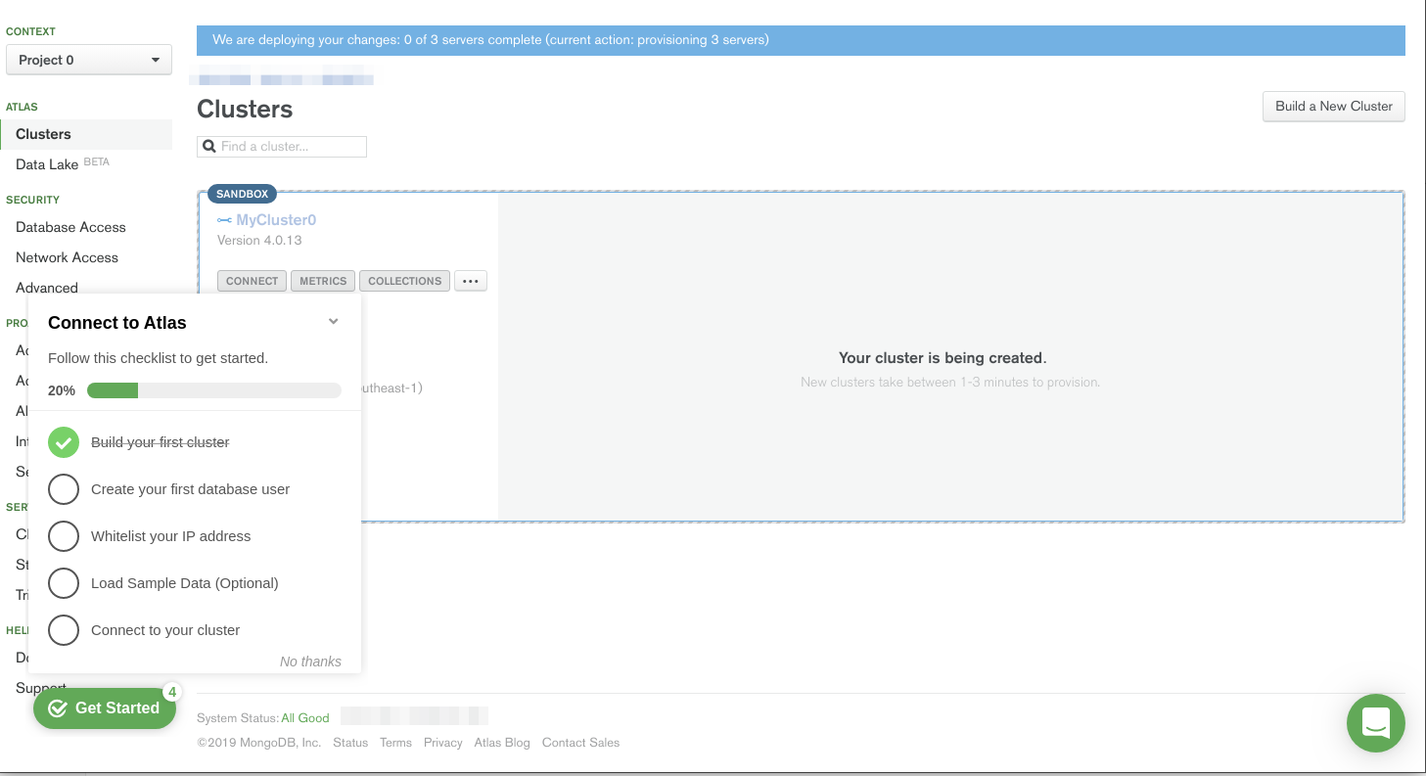Select Data Lake in the sidebar
Viewport: 1426px width, 776px height.
(x=47, y=164)
